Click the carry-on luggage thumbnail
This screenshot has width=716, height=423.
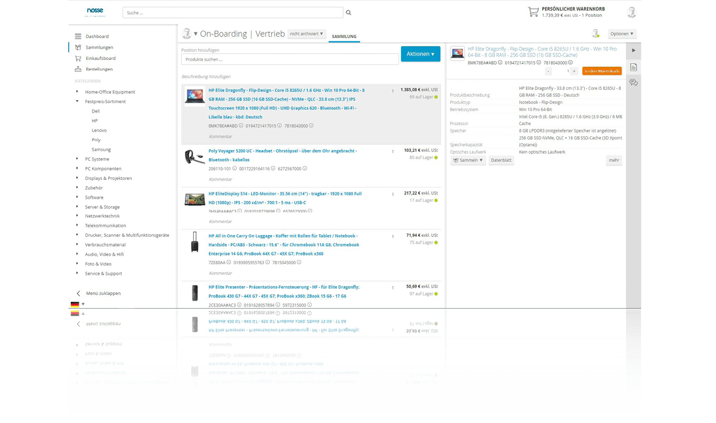coord(194,242)
